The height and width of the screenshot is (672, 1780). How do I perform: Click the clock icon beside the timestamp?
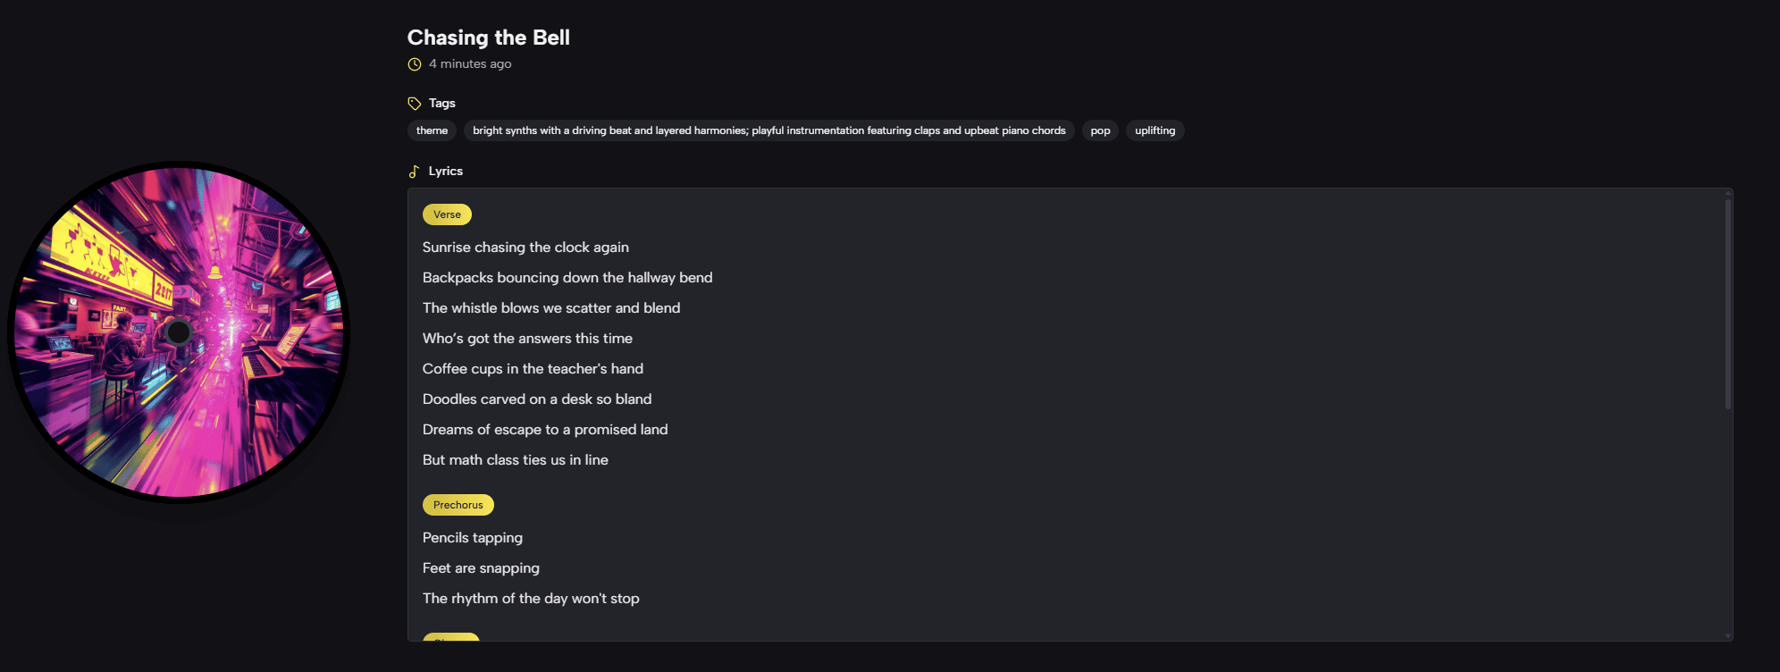click(415, 64)
